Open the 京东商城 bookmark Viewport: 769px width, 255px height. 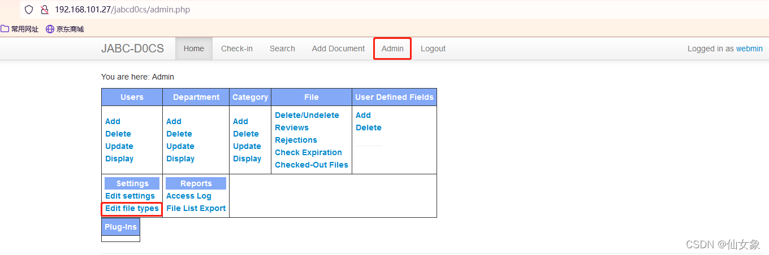tap(65, 29)
